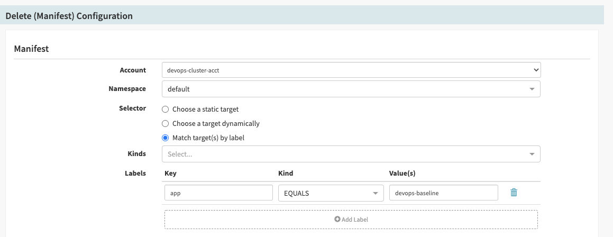This screenshot has height=237, width=613.
Task: Click the Namespace field's caret arrow
Action: click(532, 89)
